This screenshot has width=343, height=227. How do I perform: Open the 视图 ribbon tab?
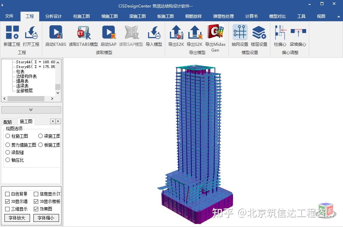pos(320,16)
